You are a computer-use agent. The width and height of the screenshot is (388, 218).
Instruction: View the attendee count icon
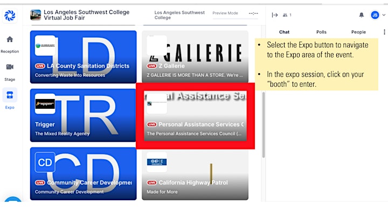(x=285, y=15)
